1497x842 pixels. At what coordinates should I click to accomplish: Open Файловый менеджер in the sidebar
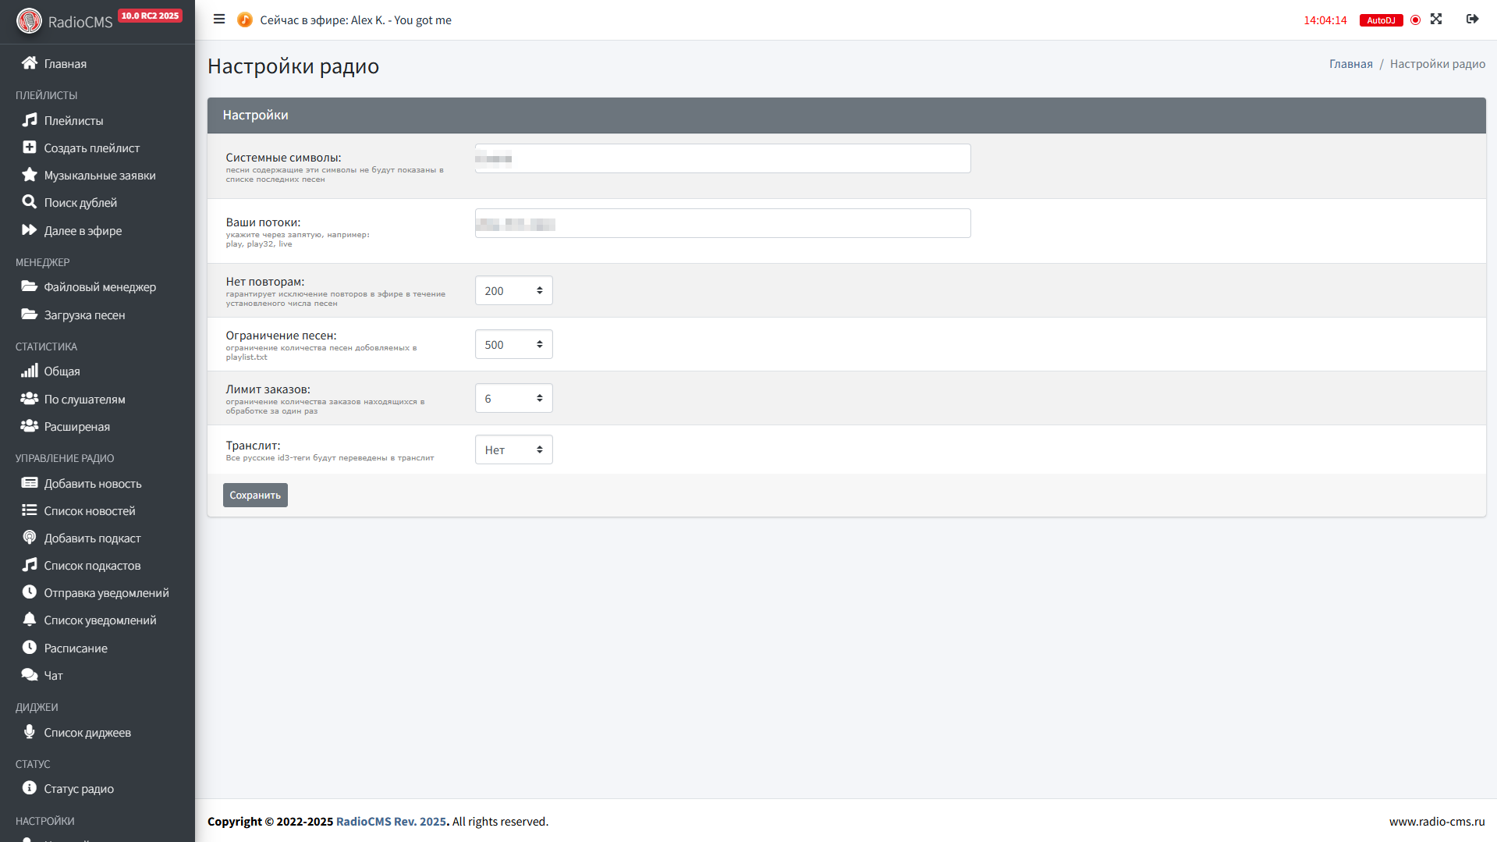coord(100,286)
